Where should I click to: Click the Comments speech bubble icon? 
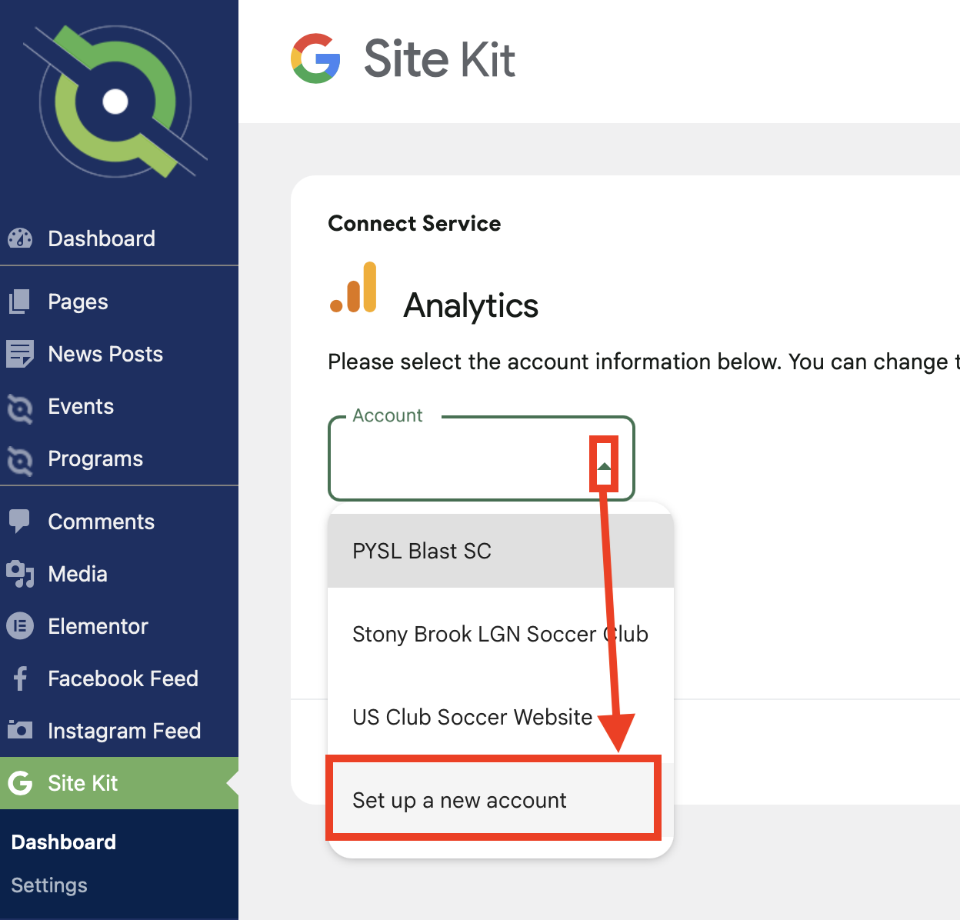[x=20, y=522]
